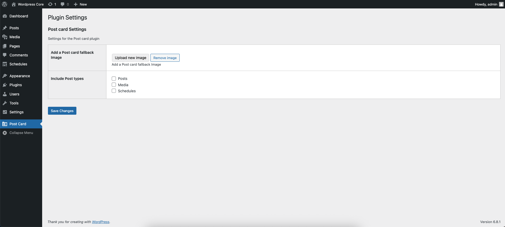Viewport: 505px width, 227px height.
Task: Click the Save Changes button
Action: point(62,111)
